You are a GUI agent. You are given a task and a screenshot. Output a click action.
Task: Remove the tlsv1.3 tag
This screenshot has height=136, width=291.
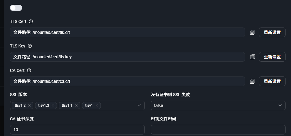(x=53, y=105)
